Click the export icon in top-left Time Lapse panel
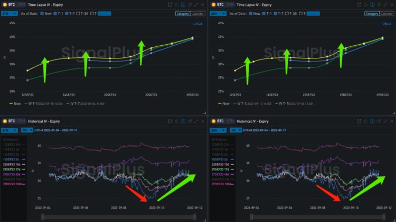The image size is (396, 222). pos(169,4)
